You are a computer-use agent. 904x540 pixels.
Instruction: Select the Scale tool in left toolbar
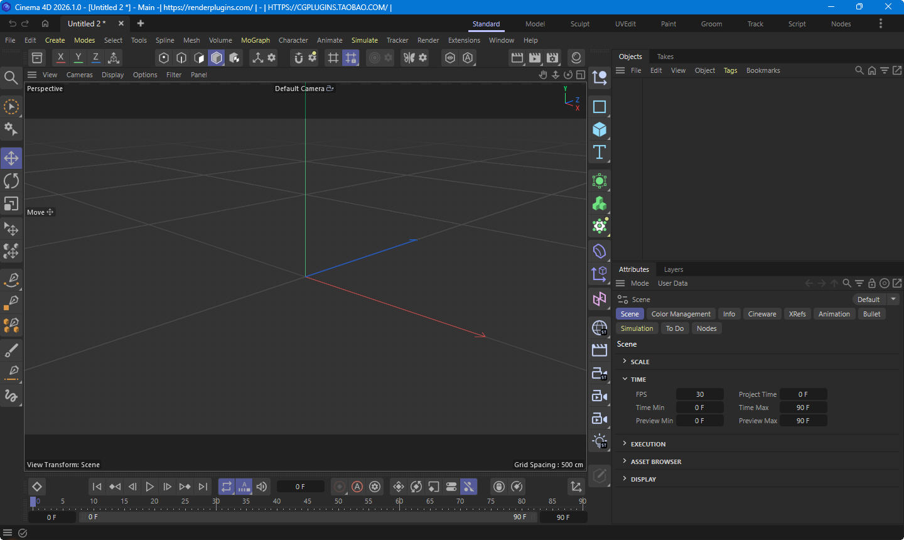tap(11, 204)
